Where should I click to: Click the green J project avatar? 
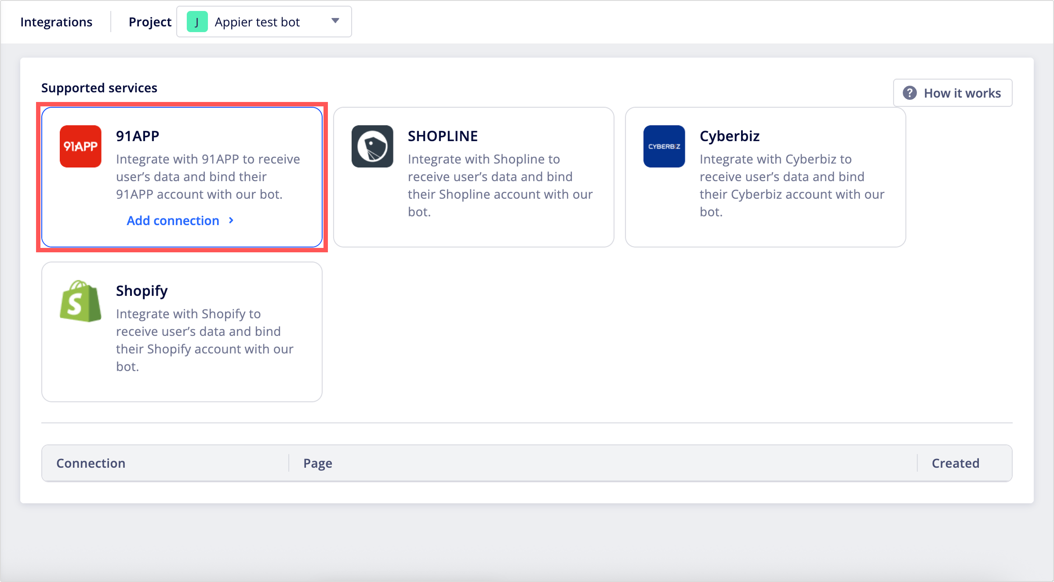[197, 22]
